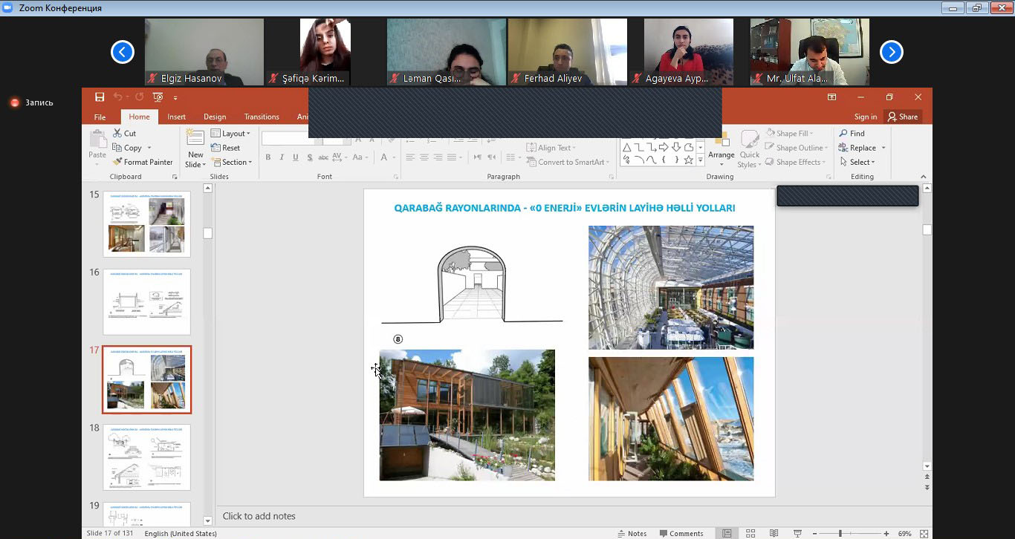Open the Arrange menu
The image size is (1015, 539).
pyautogui.click(x=721, y=148)
